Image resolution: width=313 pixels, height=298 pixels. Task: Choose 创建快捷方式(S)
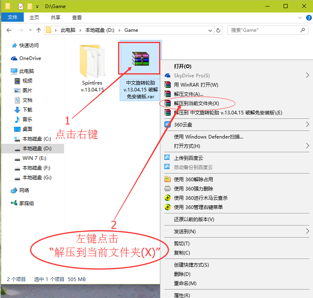(x=237, y=265)
